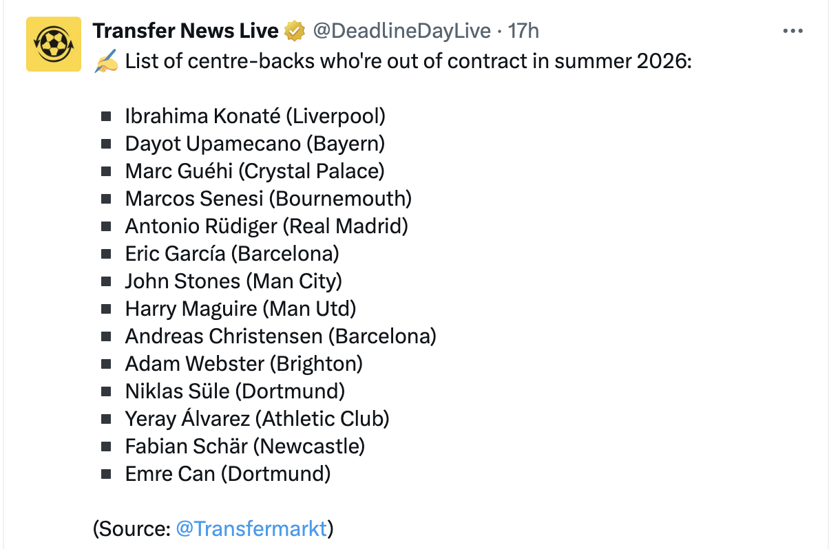Click the Fabian Schär (Newcastle) entry
This screenshot has width=829, height=549.
click(x=244, y=446)
